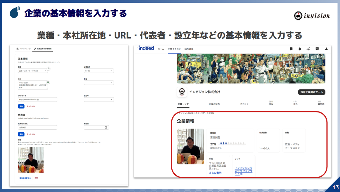Open the 質問箱 company tab
The image size is (340, 192).
click(321, 103)
